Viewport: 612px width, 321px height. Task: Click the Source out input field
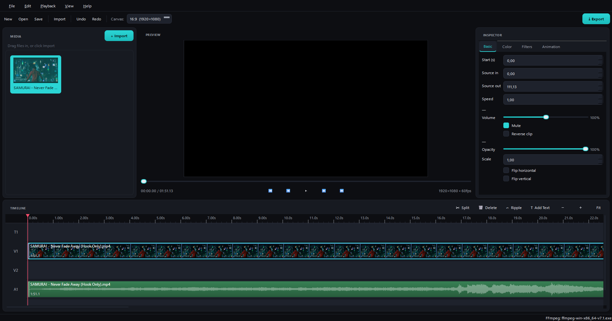click(x=553, y=87)
